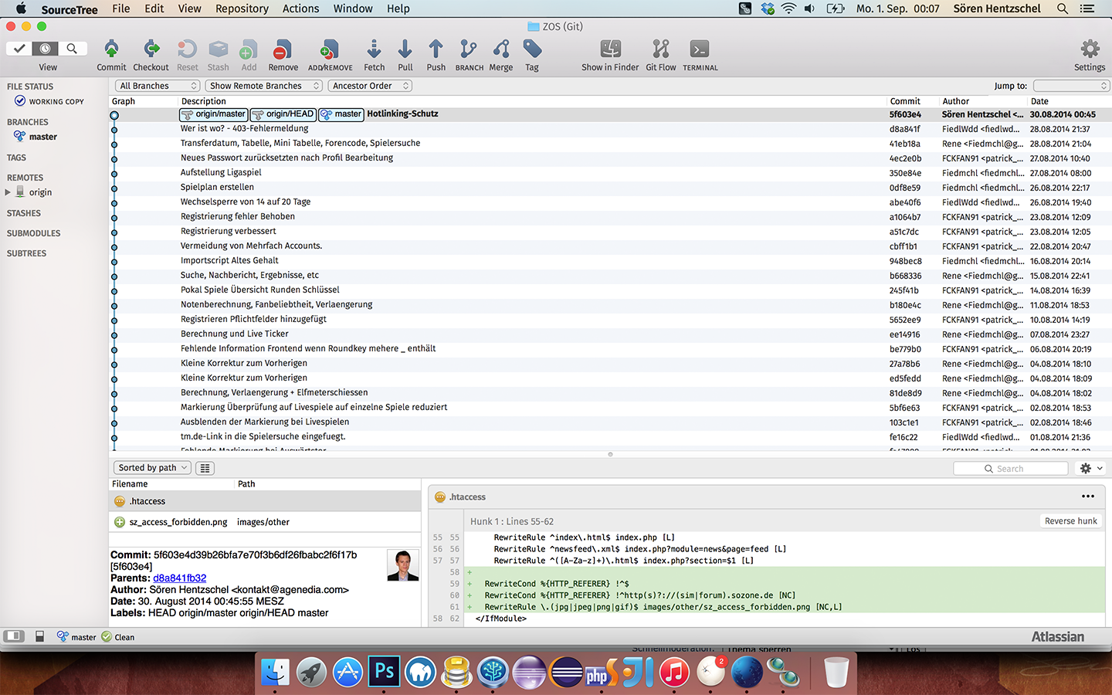Open the All Branches dropdown
Screen dimensions: 1112x695
point(158,86)
